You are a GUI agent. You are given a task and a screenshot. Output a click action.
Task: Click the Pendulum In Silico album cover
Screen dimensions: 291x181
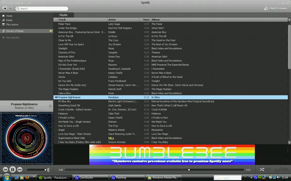tap(27, 139)
